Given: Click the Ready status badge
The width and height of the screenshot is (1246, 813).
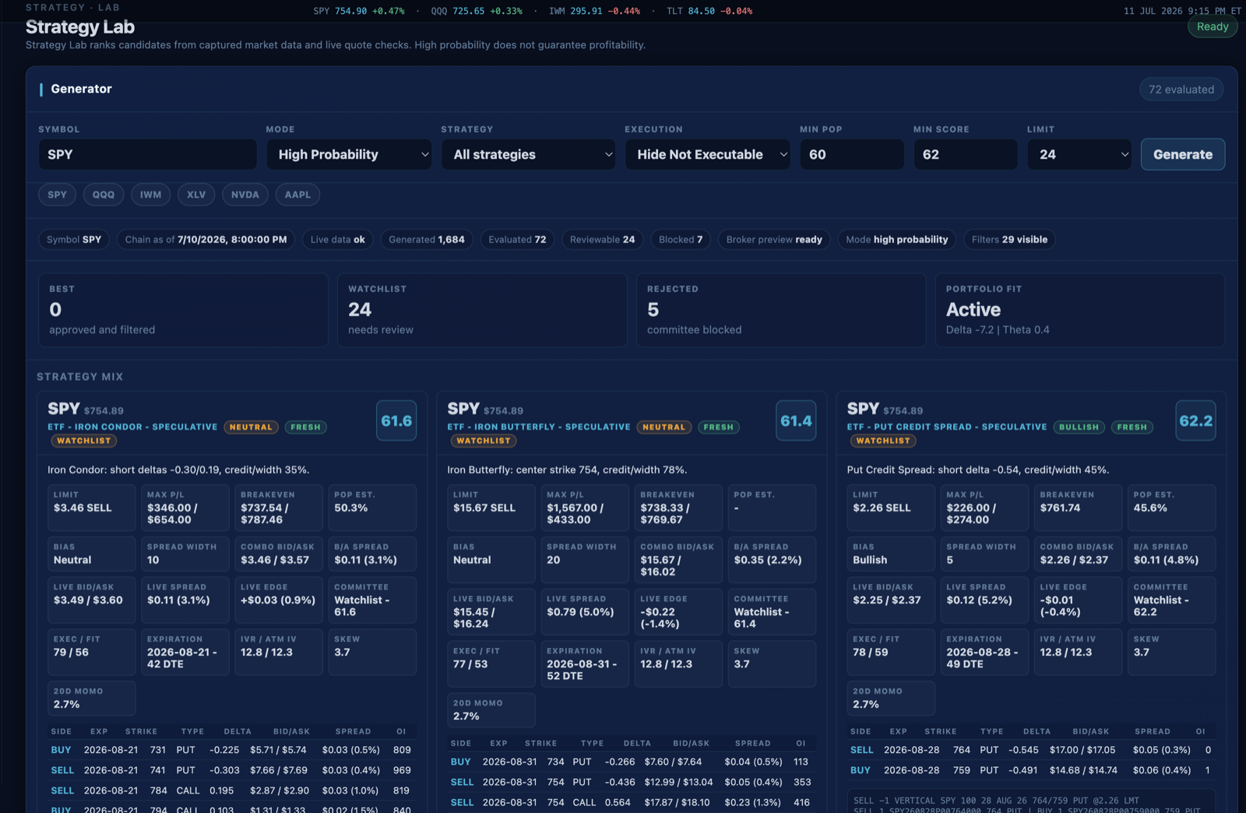Looking at the screenshot, I should coord(1213,26).
